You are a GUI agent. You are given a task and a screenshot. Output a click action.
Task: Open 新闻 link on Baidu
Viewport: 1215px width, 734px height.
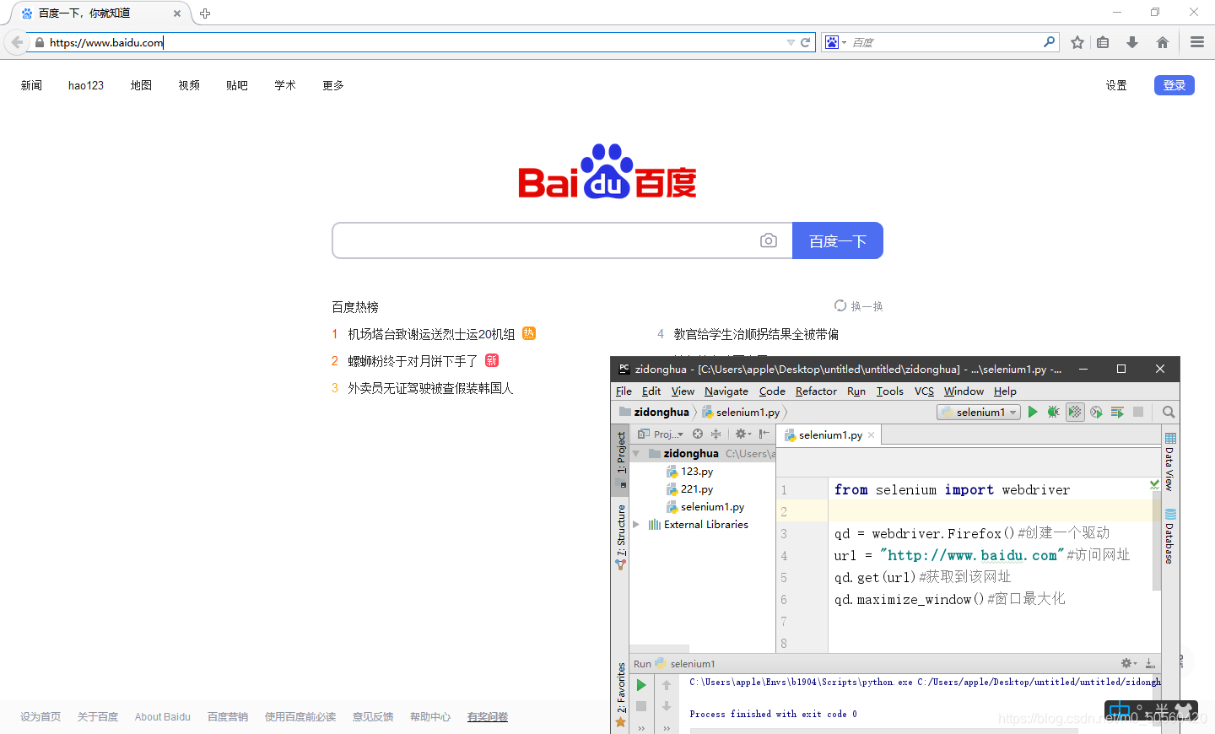coord(31,85)
